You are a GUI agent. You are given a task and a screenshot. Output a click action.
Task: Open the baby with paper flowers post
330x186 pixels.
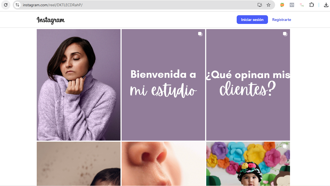[248, 164]
